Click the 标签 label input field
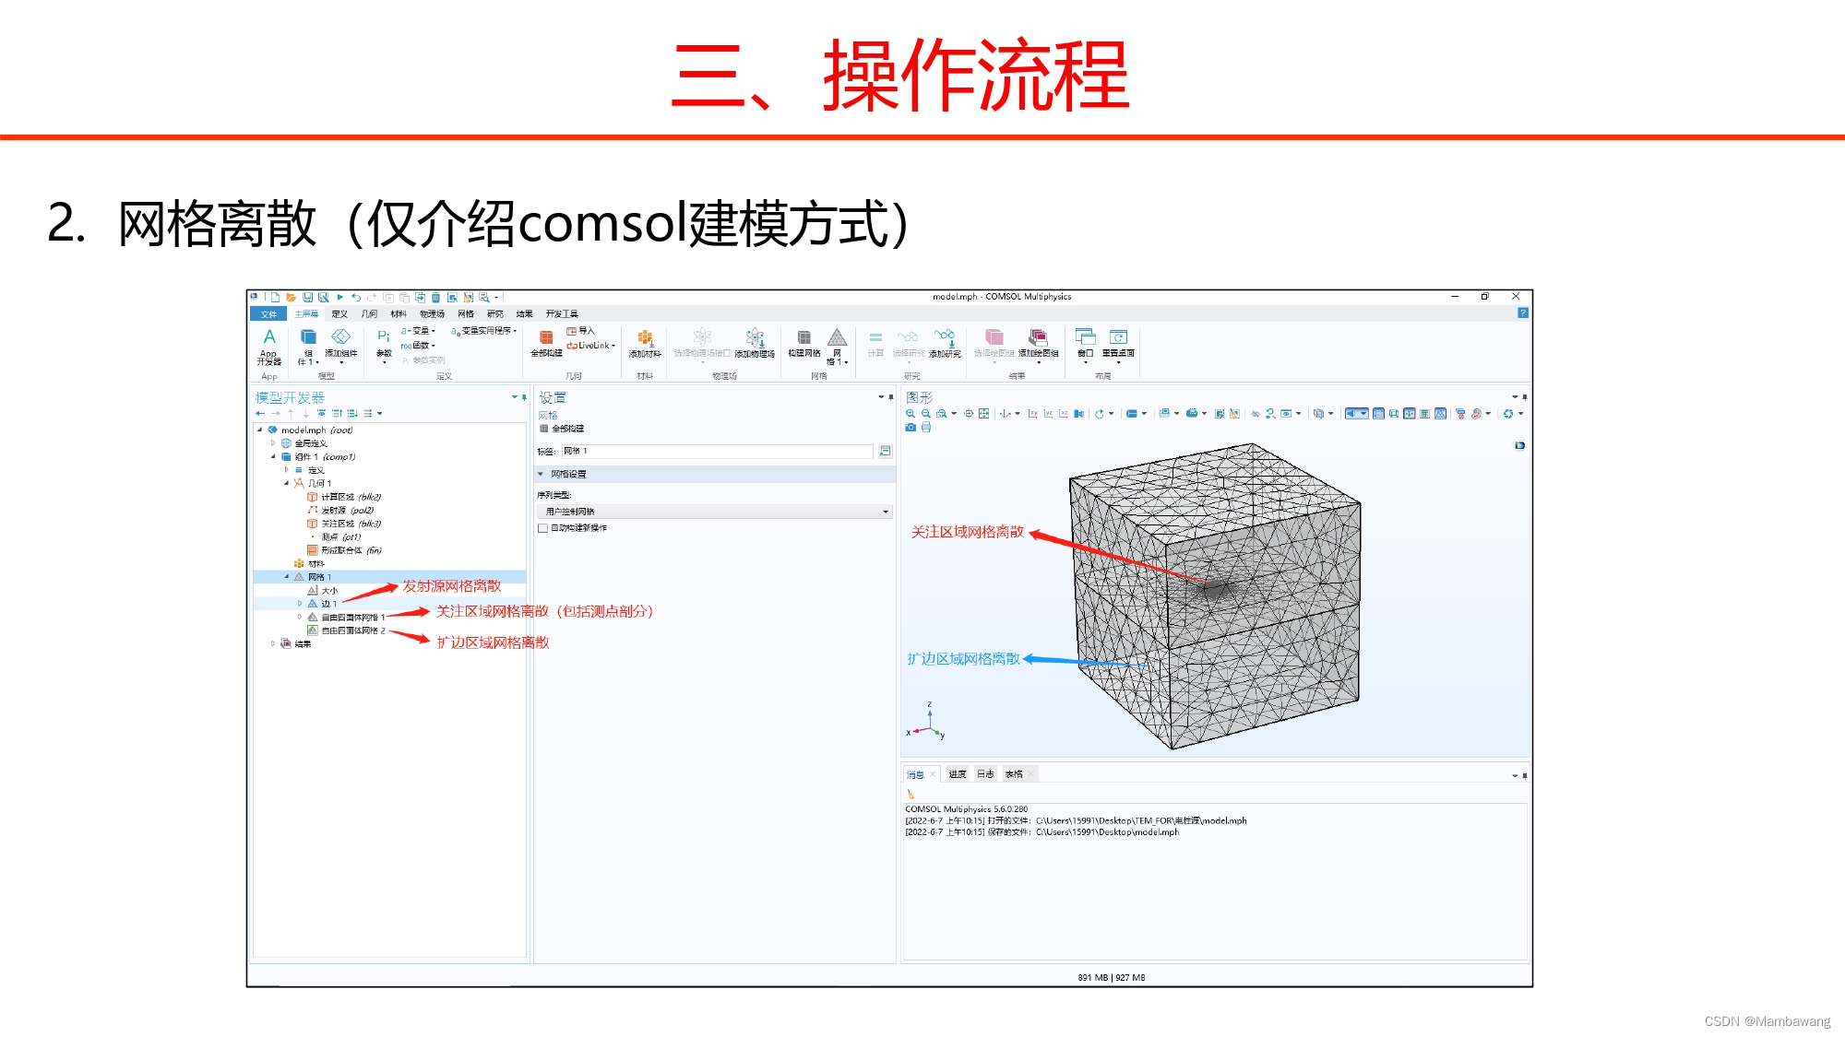This screenshot has width=1845, height=1037. [716, 451]
